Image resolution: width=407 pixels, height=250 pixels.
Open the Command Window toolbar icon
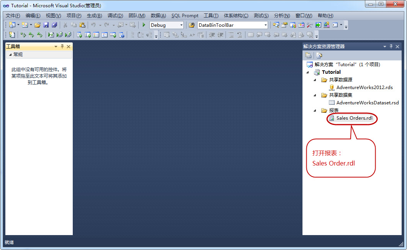pos(335,25)
